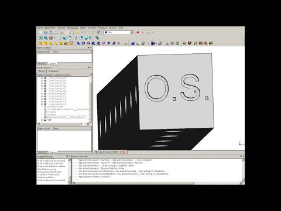Select the __hole_tubing_008 tree item

click(x=57, y=91)
